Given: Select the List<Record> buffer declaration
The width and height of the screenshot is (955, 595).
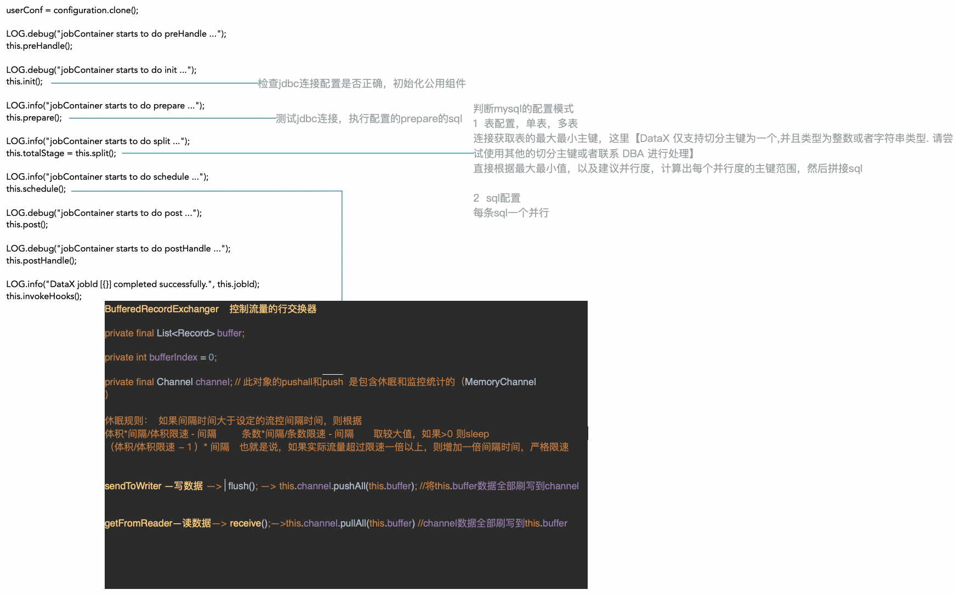Looking at the screenshot, I should (x=174, y=333).
